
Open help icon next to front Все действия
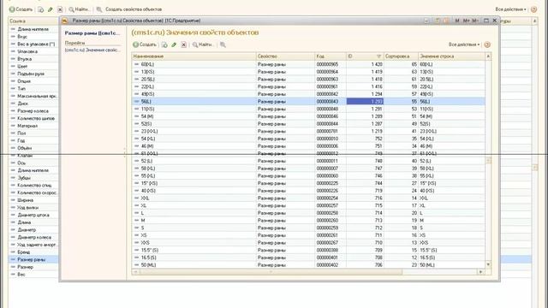click(x=487, y=44)
